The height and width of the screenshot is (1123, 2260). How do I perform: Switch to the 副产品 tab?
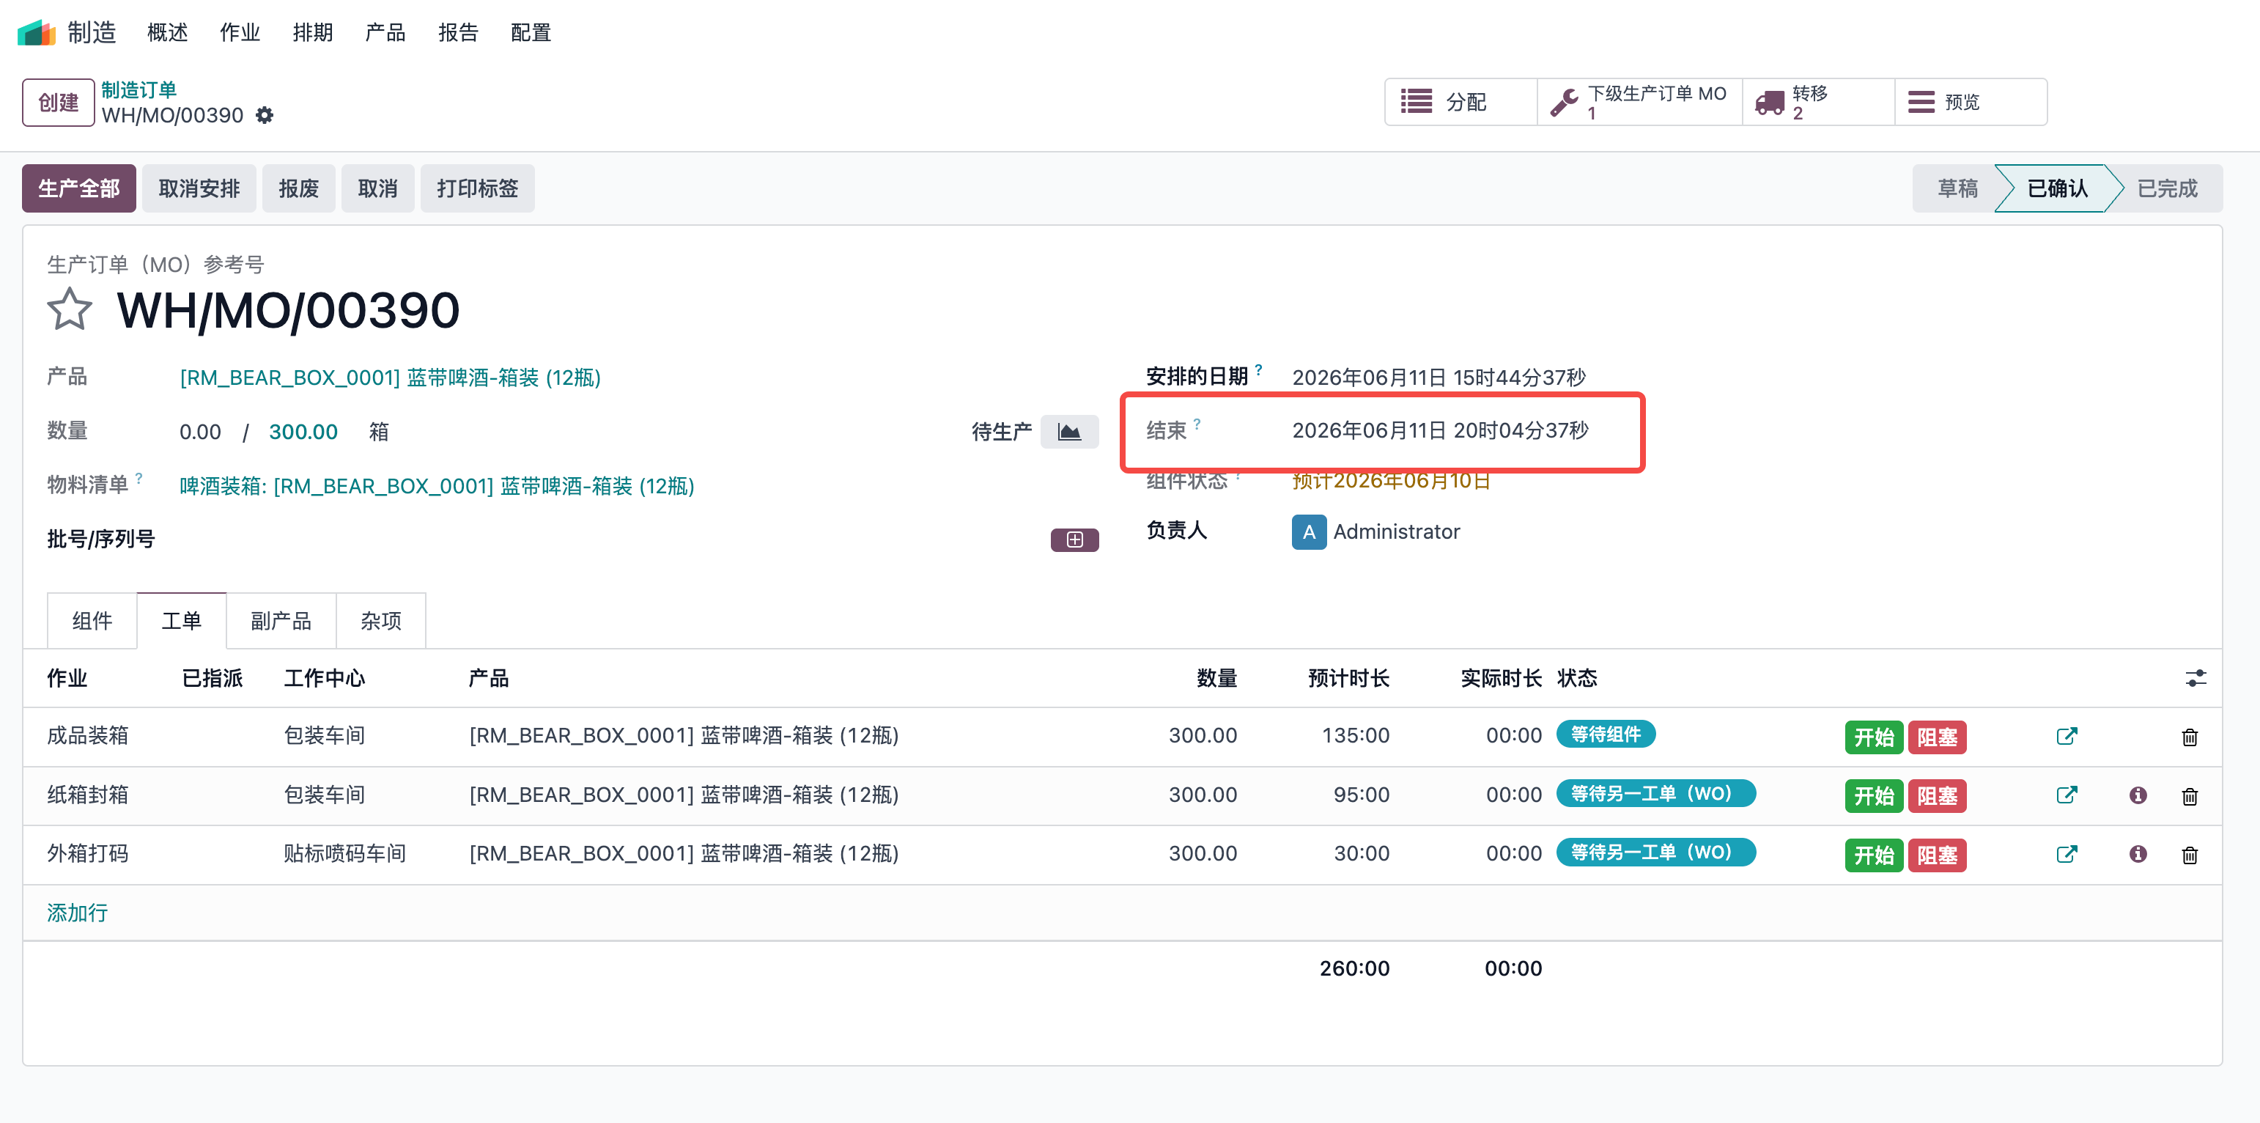[x=281, y=621]
